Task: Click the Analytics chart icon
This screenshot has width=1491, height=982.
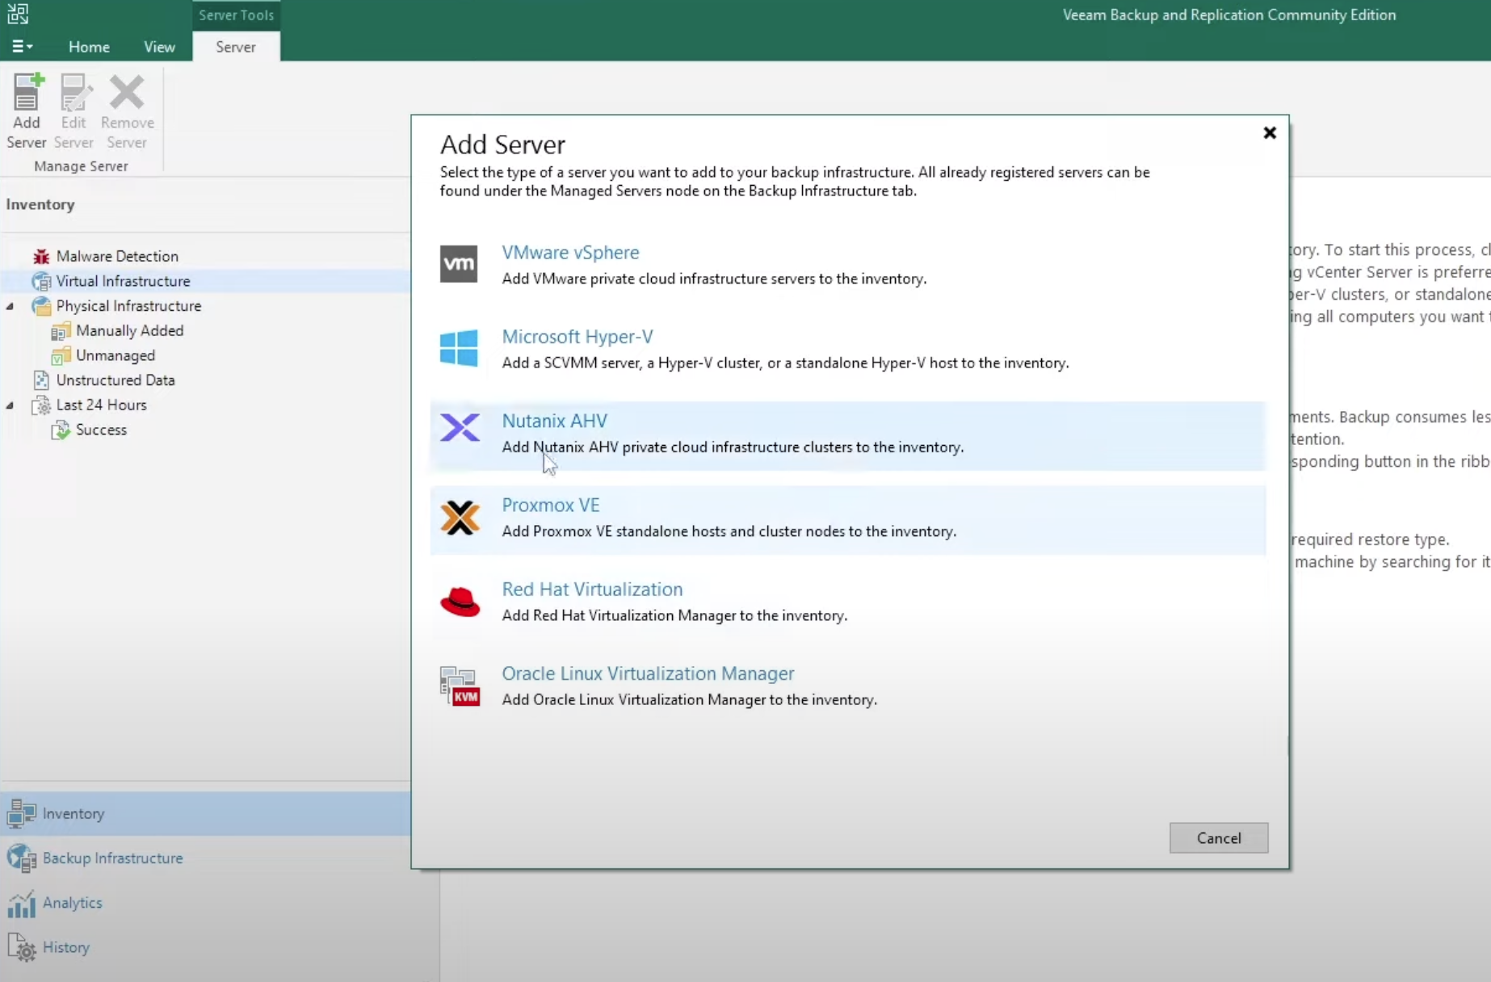Action: [22, 904]
